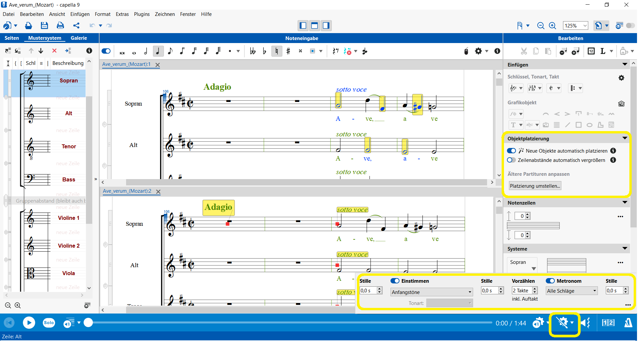This screenshot has width=639, height=341.
Task: Open the Datei menu
Action: click(9, 14)
